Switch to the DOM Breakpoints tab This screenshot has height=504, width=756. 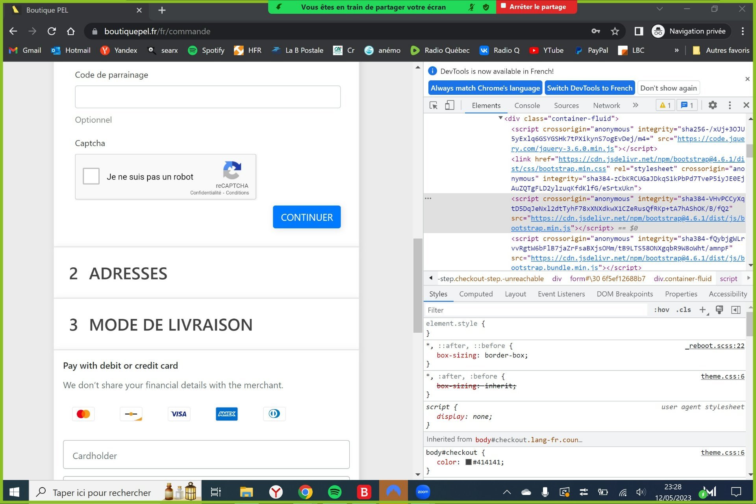624,294
